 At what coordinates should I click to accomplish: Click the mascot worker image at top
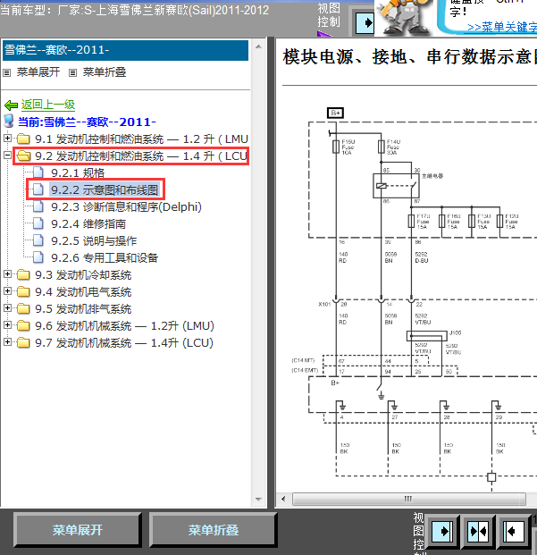[404, 18]
